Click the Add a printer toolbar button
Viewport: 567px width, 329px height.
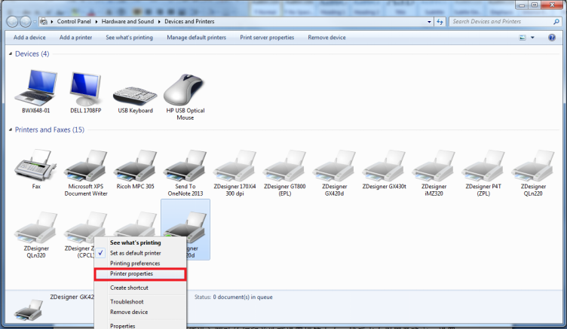point(75,38)
